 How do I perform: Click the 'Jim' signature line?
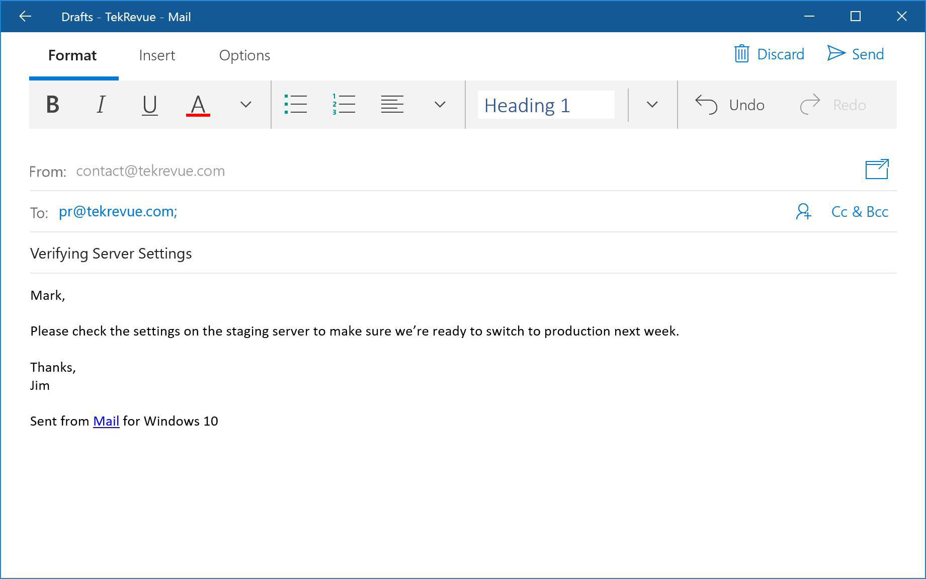(x=40, y=385)
